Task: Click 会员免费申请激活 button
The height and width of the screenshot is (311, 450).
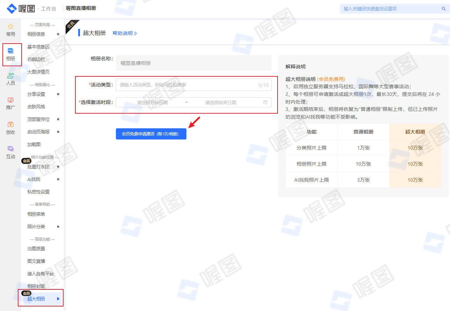Action: point(151,134)
